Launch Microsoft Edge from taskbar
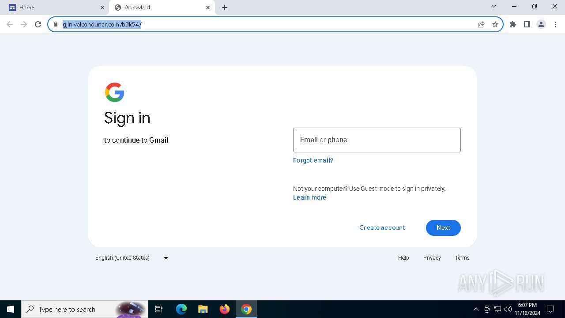The image size is (565, 318). (x=181, y=309)
